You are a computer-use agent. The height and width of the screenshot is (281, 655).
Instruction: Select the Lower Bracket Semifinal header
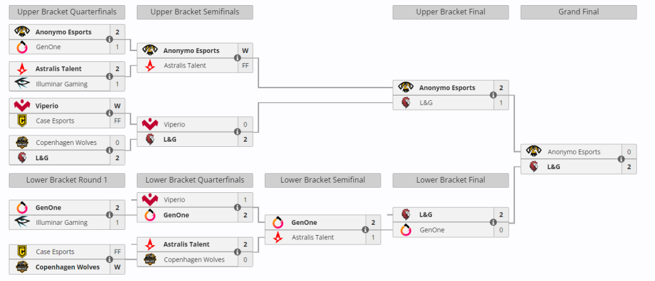click(322, 180)
